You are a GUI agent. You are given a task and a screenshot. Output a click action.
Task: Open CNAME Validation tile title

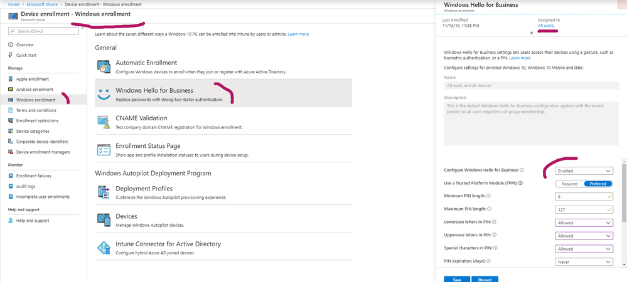pos(141,118)
